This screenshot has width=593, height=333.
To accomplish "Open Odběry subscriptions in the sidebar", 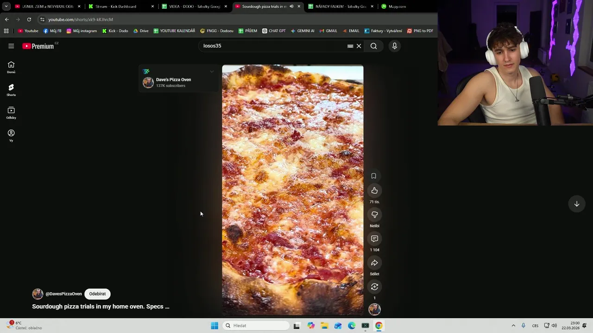I will point(11,113).
